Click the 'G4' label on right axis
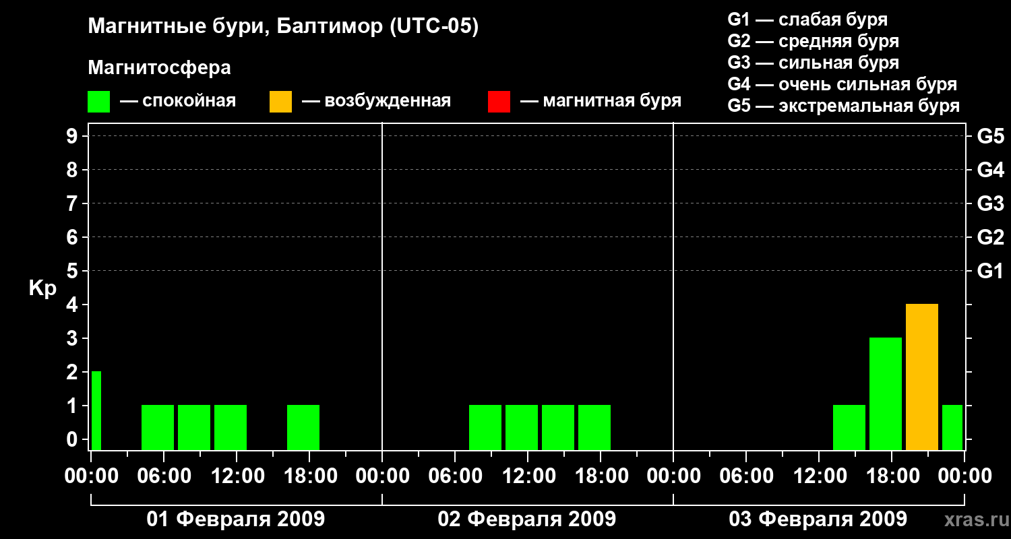Image resolution: width=1011 pixels, height=539 pixels. coord(990,170)
